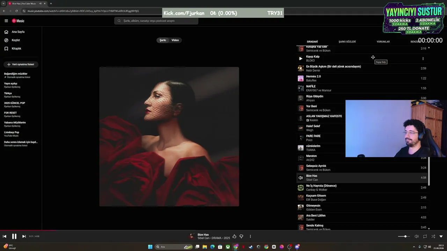The image size is (447, 251).
Task: Open the browser tab search dropdown
Action: (x=4, y=3)
